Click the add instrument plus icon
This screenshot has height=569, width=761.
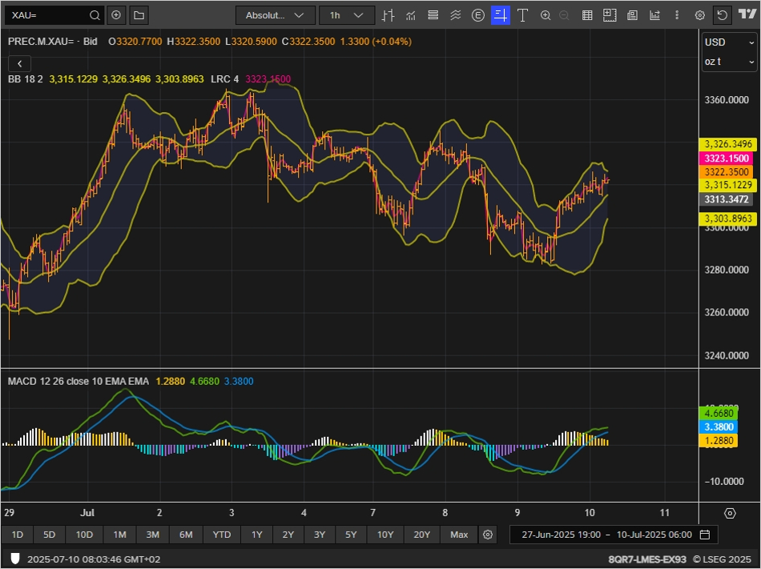click(x=116, y=15)
